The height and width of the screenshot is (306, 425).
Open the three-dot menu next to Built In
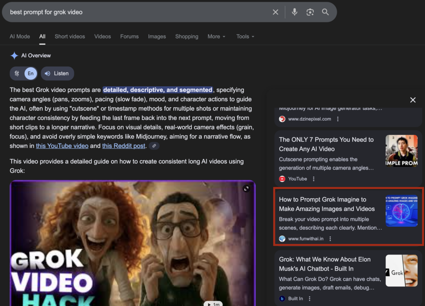[310, 298]
